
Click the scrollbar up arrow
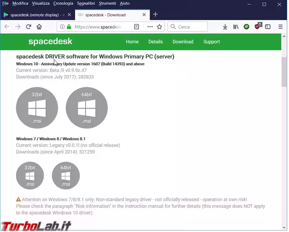(x=284, y=36)
